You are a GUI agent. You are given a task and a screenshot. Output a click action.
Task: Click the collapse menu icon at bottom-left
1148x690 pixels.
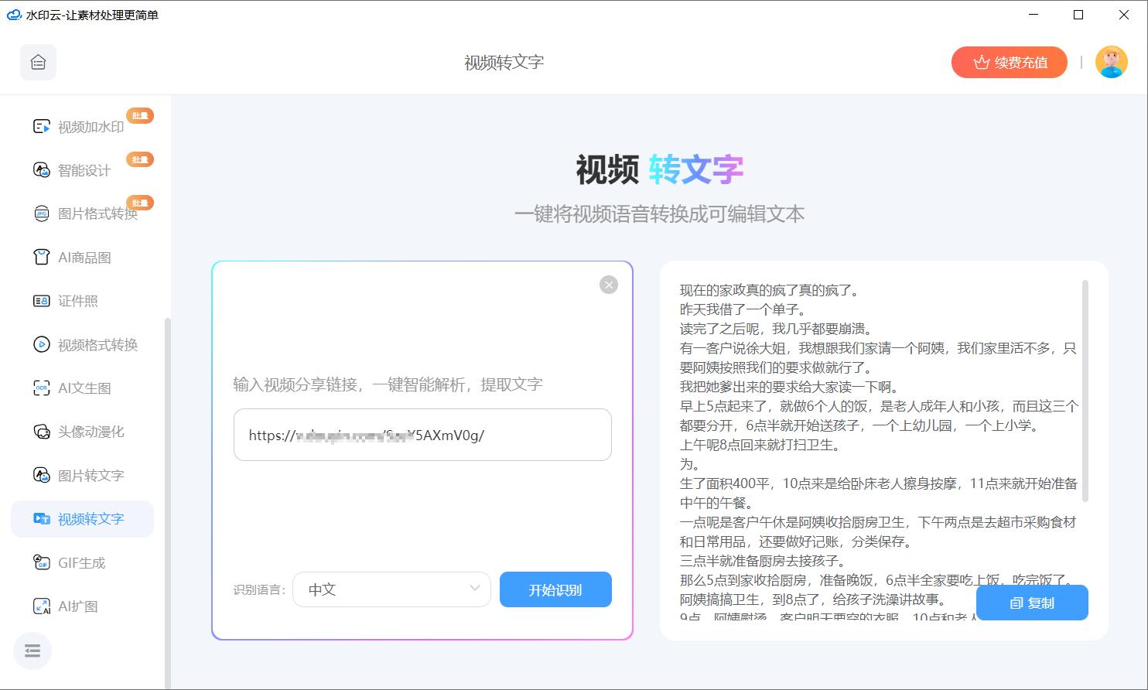32,651
